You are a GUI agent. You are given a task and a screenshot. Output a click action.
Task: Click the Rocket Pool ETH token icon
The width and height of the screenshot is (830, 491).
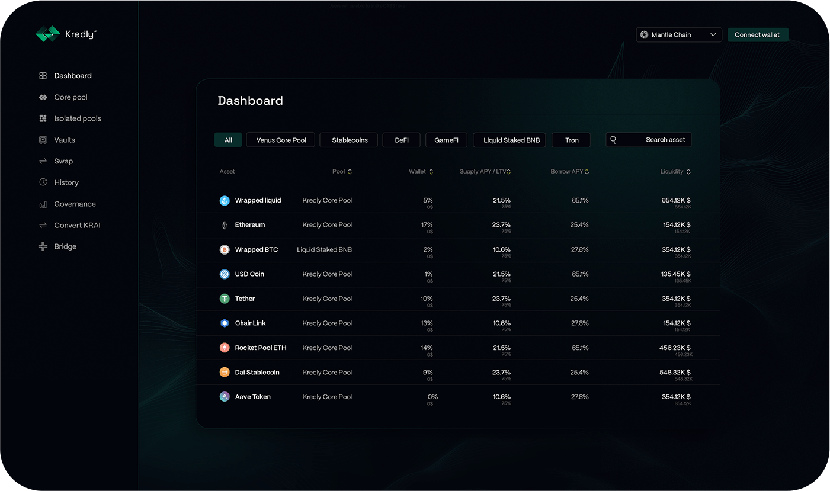pos(225,348)
